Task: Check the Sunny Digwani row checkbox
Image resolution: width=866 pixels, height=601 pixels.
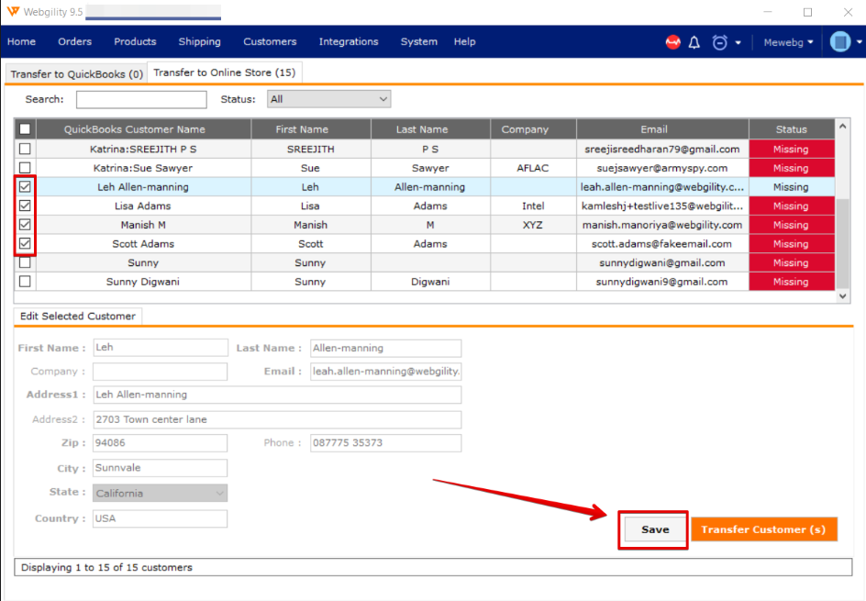Action: (25, 282)
